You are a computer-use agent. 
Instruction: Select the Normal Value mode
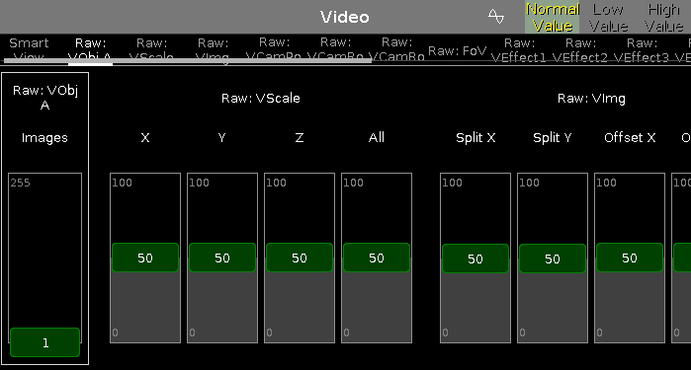553,17
